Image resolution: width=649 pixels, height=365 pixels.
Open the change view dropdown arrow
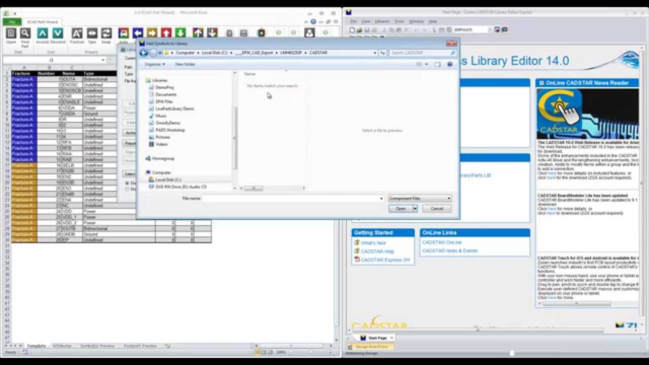(x=426, y=64)
